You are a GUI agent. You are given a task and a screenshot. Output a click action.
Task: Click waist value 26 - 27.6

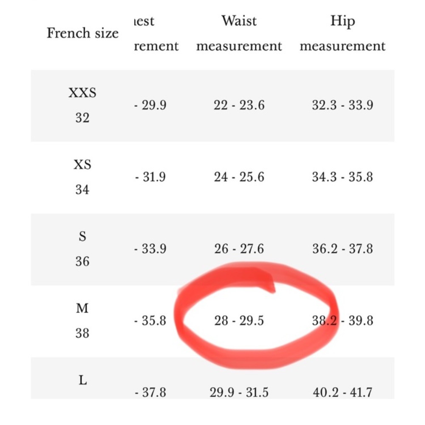239,249
